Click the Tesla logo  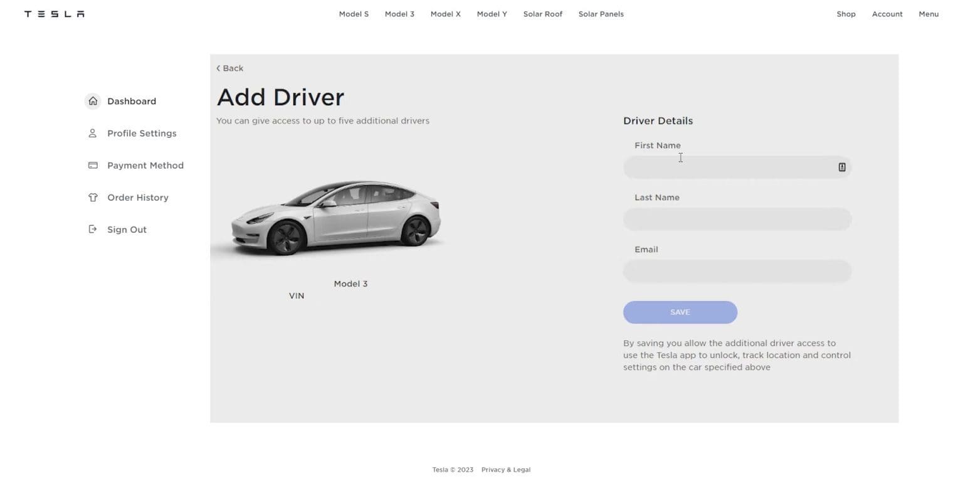(54, 13)
